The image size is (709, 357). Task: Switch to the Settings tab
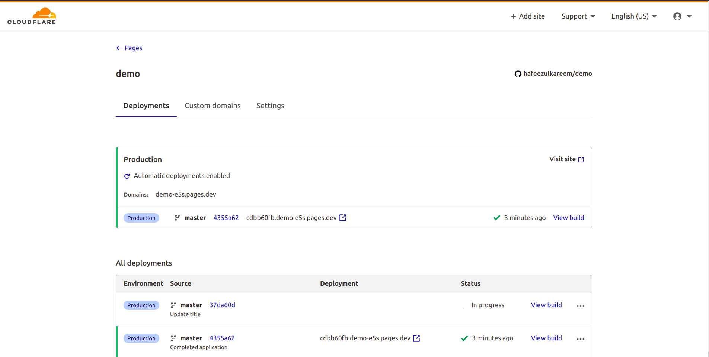(270, 106)
